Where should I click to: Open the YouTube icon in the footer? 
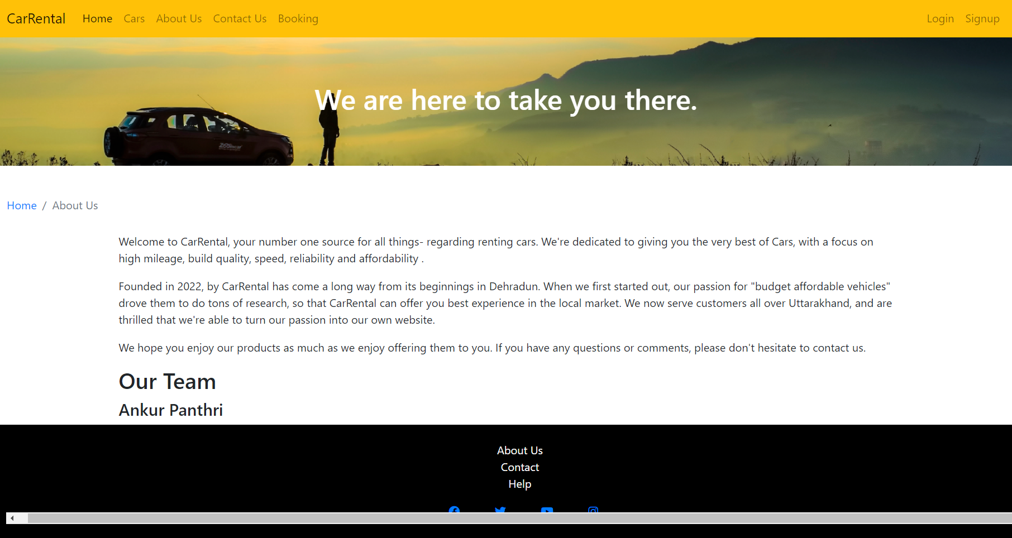[x=547, y=510]
